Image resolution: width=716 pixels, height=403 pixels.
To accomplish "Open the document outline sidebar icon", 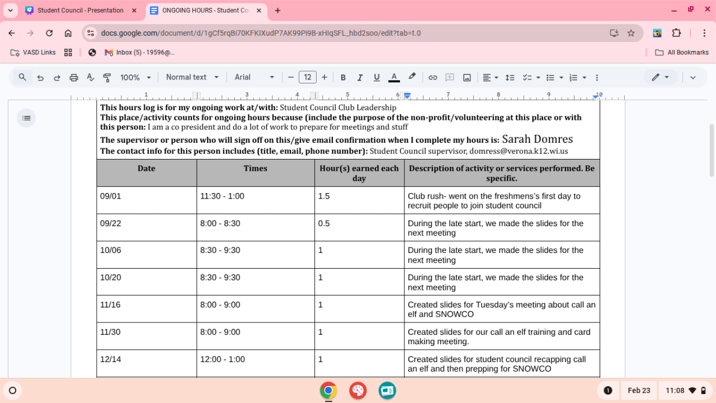I will [26, 118].
